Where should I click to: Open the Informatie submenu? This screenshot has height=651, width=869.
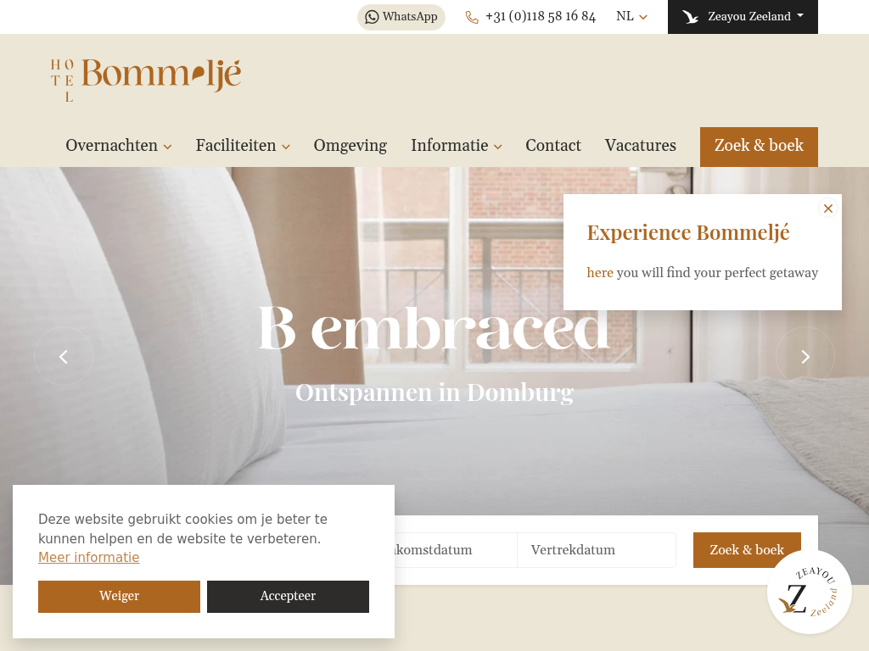pos(457,146)
